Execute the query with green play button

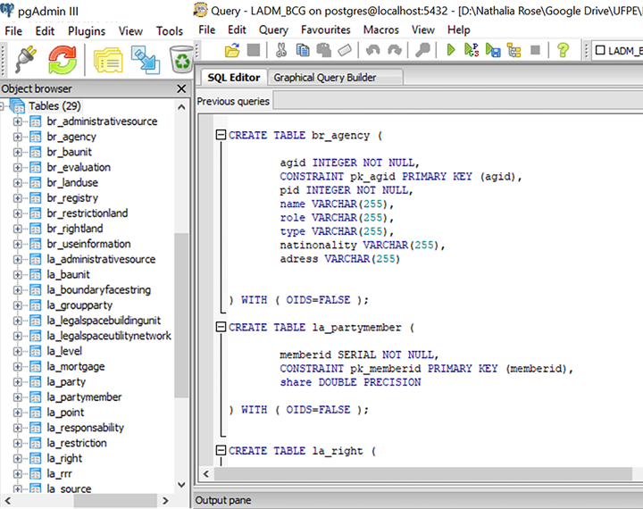tap(452, 51)
